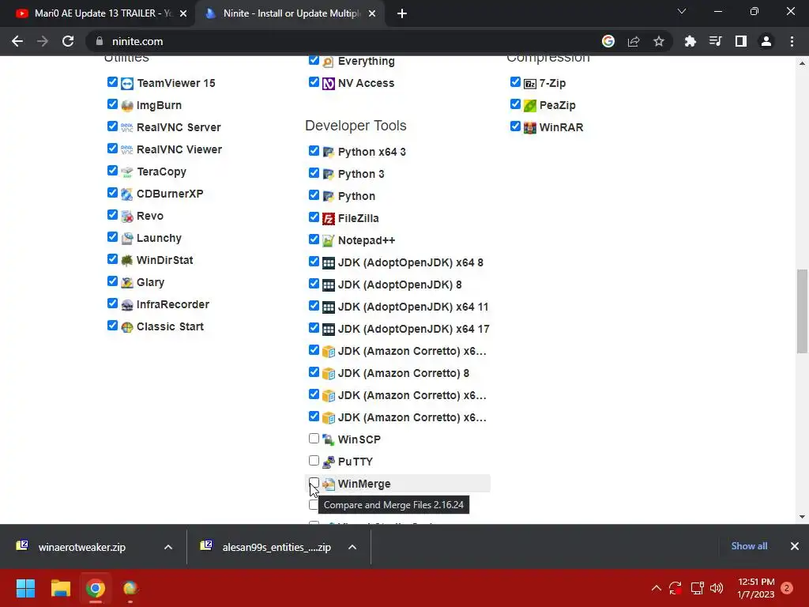Close the downloads bar
This screenshot has width=809, height=607.
click(795, 546)
